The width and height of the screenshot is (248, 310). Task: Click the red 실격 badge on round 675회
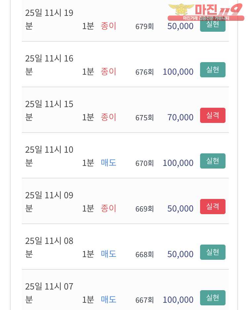coord(213,115)
